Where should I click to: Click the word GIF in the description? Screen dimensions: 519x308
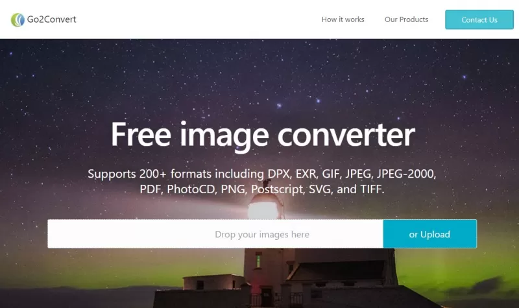(x=332, y=174)
